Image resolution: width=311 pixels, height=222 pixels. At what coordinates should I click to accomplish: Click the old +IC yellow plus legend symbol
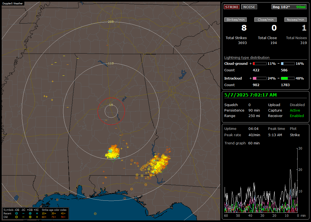click(x=37, y=217)
